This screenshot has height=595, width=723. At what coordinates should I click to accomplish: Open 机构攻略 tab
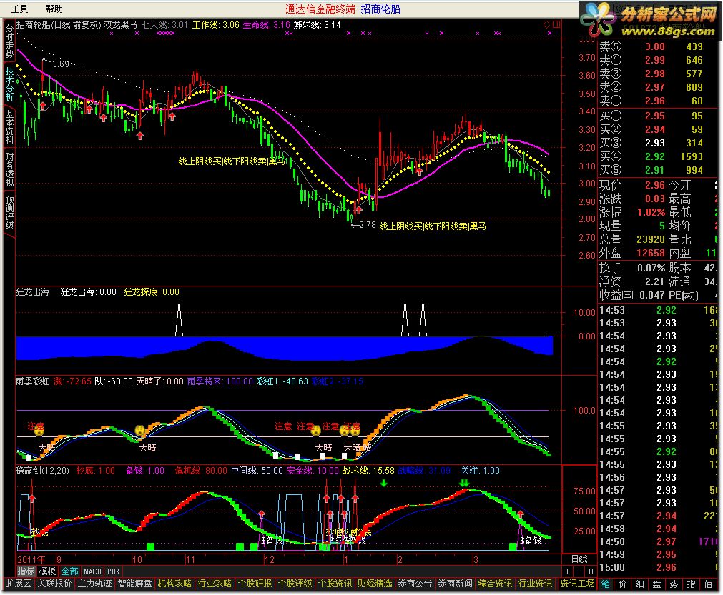(174, 584)
